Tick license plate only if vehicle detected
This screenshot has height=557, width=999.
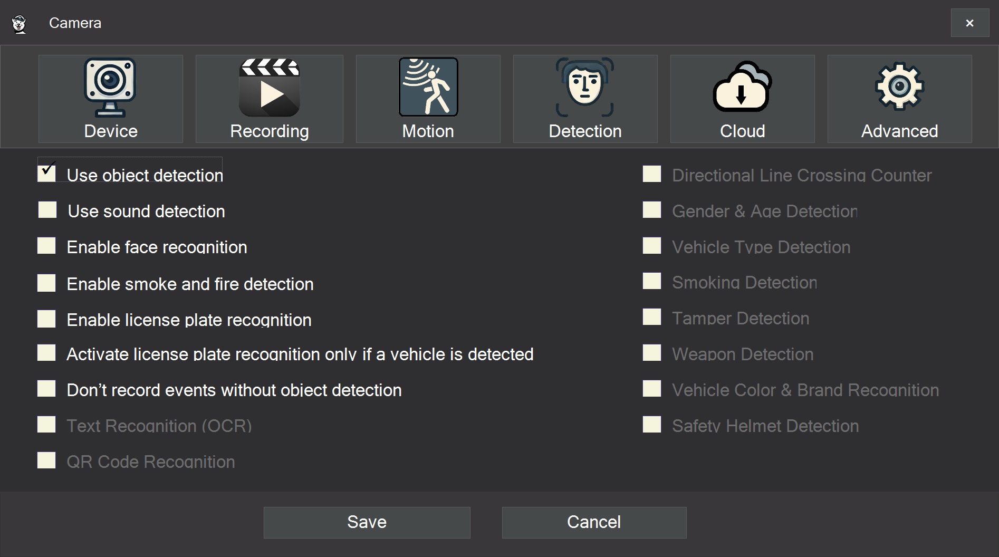pos(46,353)
